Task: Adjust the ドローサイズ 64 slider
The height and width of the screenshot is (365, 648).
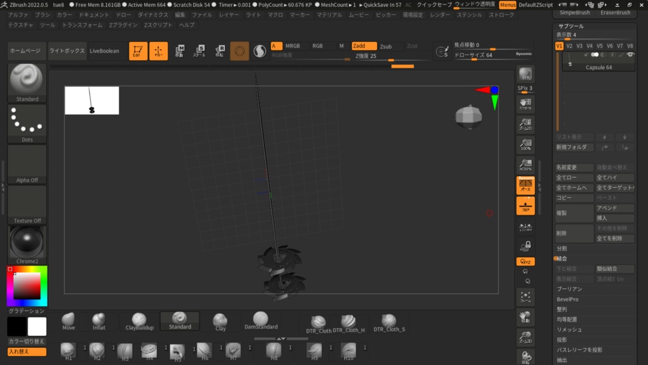Action: coord(493,56)
